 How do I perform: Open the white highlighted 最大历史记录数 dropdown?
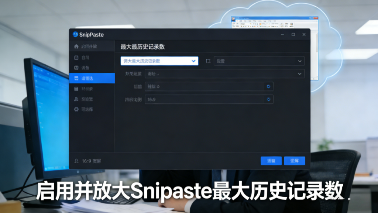159,61
